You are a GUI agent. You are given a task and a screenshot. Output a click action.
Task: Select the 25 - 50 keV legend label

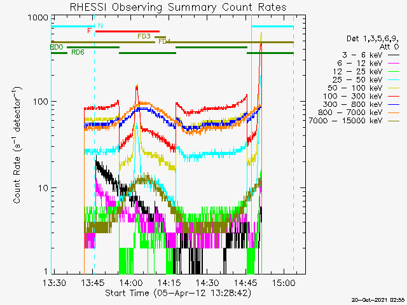tap(357, 80)
